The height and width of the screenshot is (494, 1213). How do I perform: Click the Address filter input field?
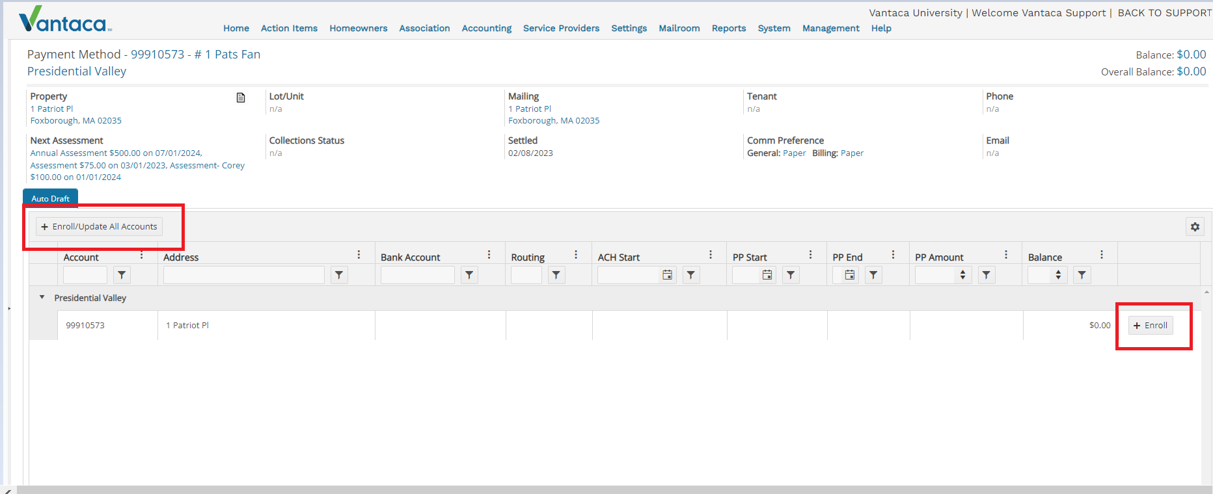pos(244,275)
